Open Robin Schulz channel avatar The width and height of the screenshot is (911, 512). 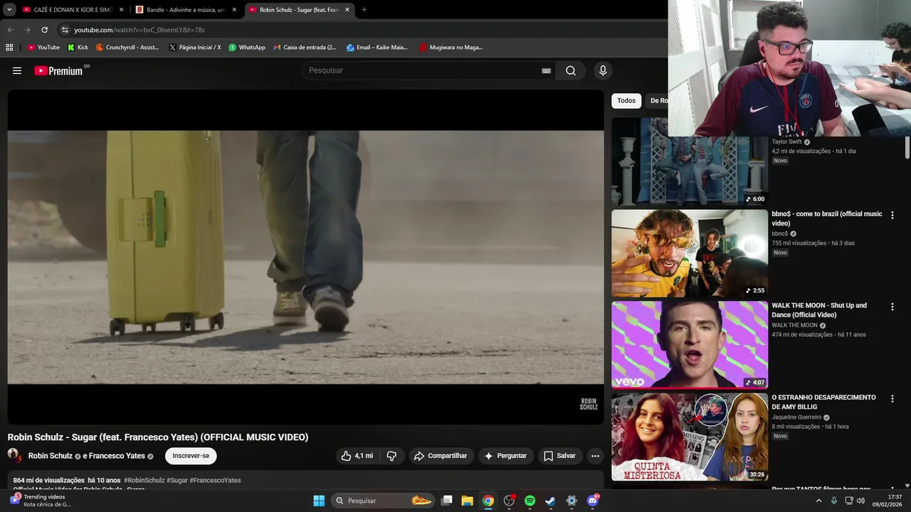click(x=14, y=455)
